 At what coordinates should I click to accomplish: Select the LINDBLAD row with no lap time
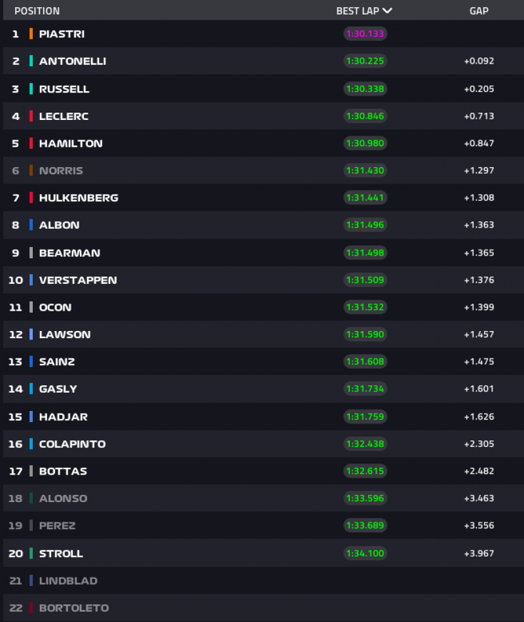coord(68,581)
